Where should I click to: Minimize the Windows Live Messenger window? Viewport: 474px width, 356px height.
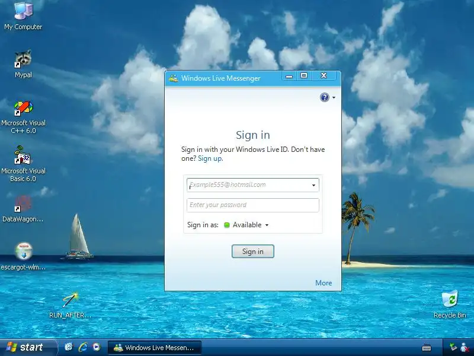click(x=289, y=76)
